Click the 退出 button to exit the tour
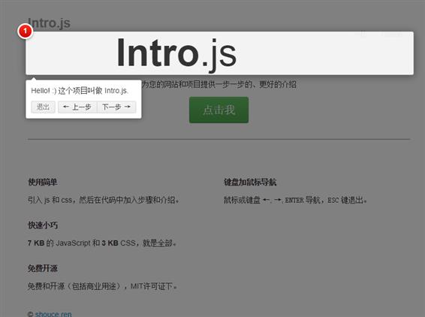 (43, 107)
